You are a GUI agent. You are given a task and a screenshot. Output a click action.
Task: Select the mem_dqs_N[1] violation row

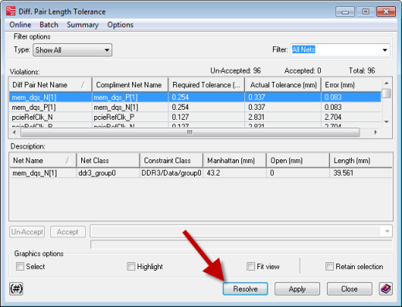(x=195, y=97)
